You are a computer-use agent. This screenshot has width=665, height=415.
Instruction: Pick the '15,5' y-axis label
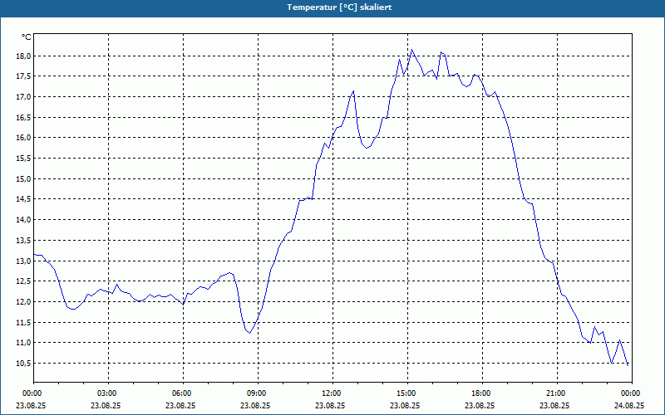(x=25, y=159)
